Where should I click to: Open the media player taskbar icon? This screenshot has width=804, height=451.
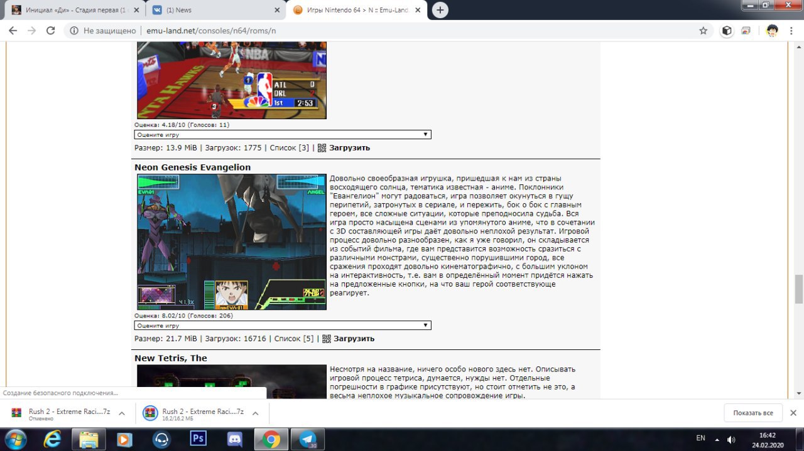point(125,439)
